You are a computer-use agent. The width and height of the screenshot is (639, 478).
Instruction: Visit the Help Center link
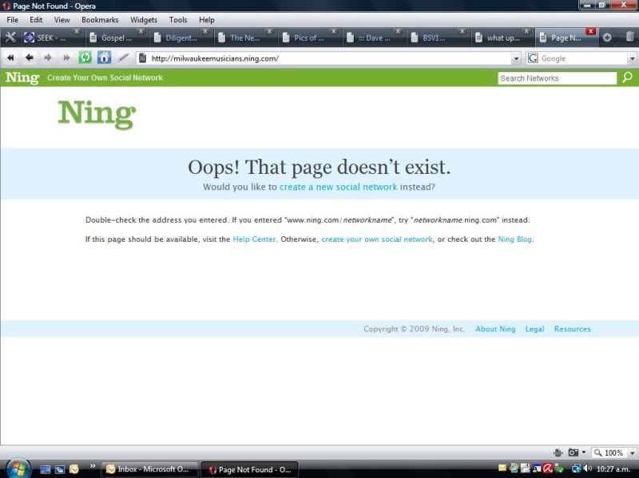pos(254,239)
